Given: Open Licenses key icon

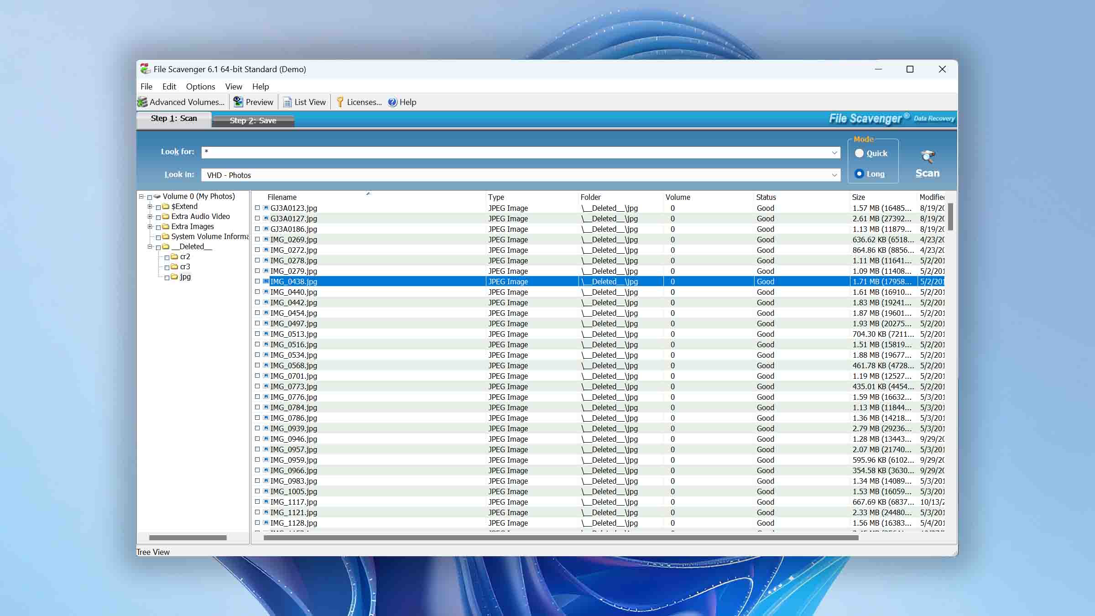Looking at the screenshot, I should (340, 102).
